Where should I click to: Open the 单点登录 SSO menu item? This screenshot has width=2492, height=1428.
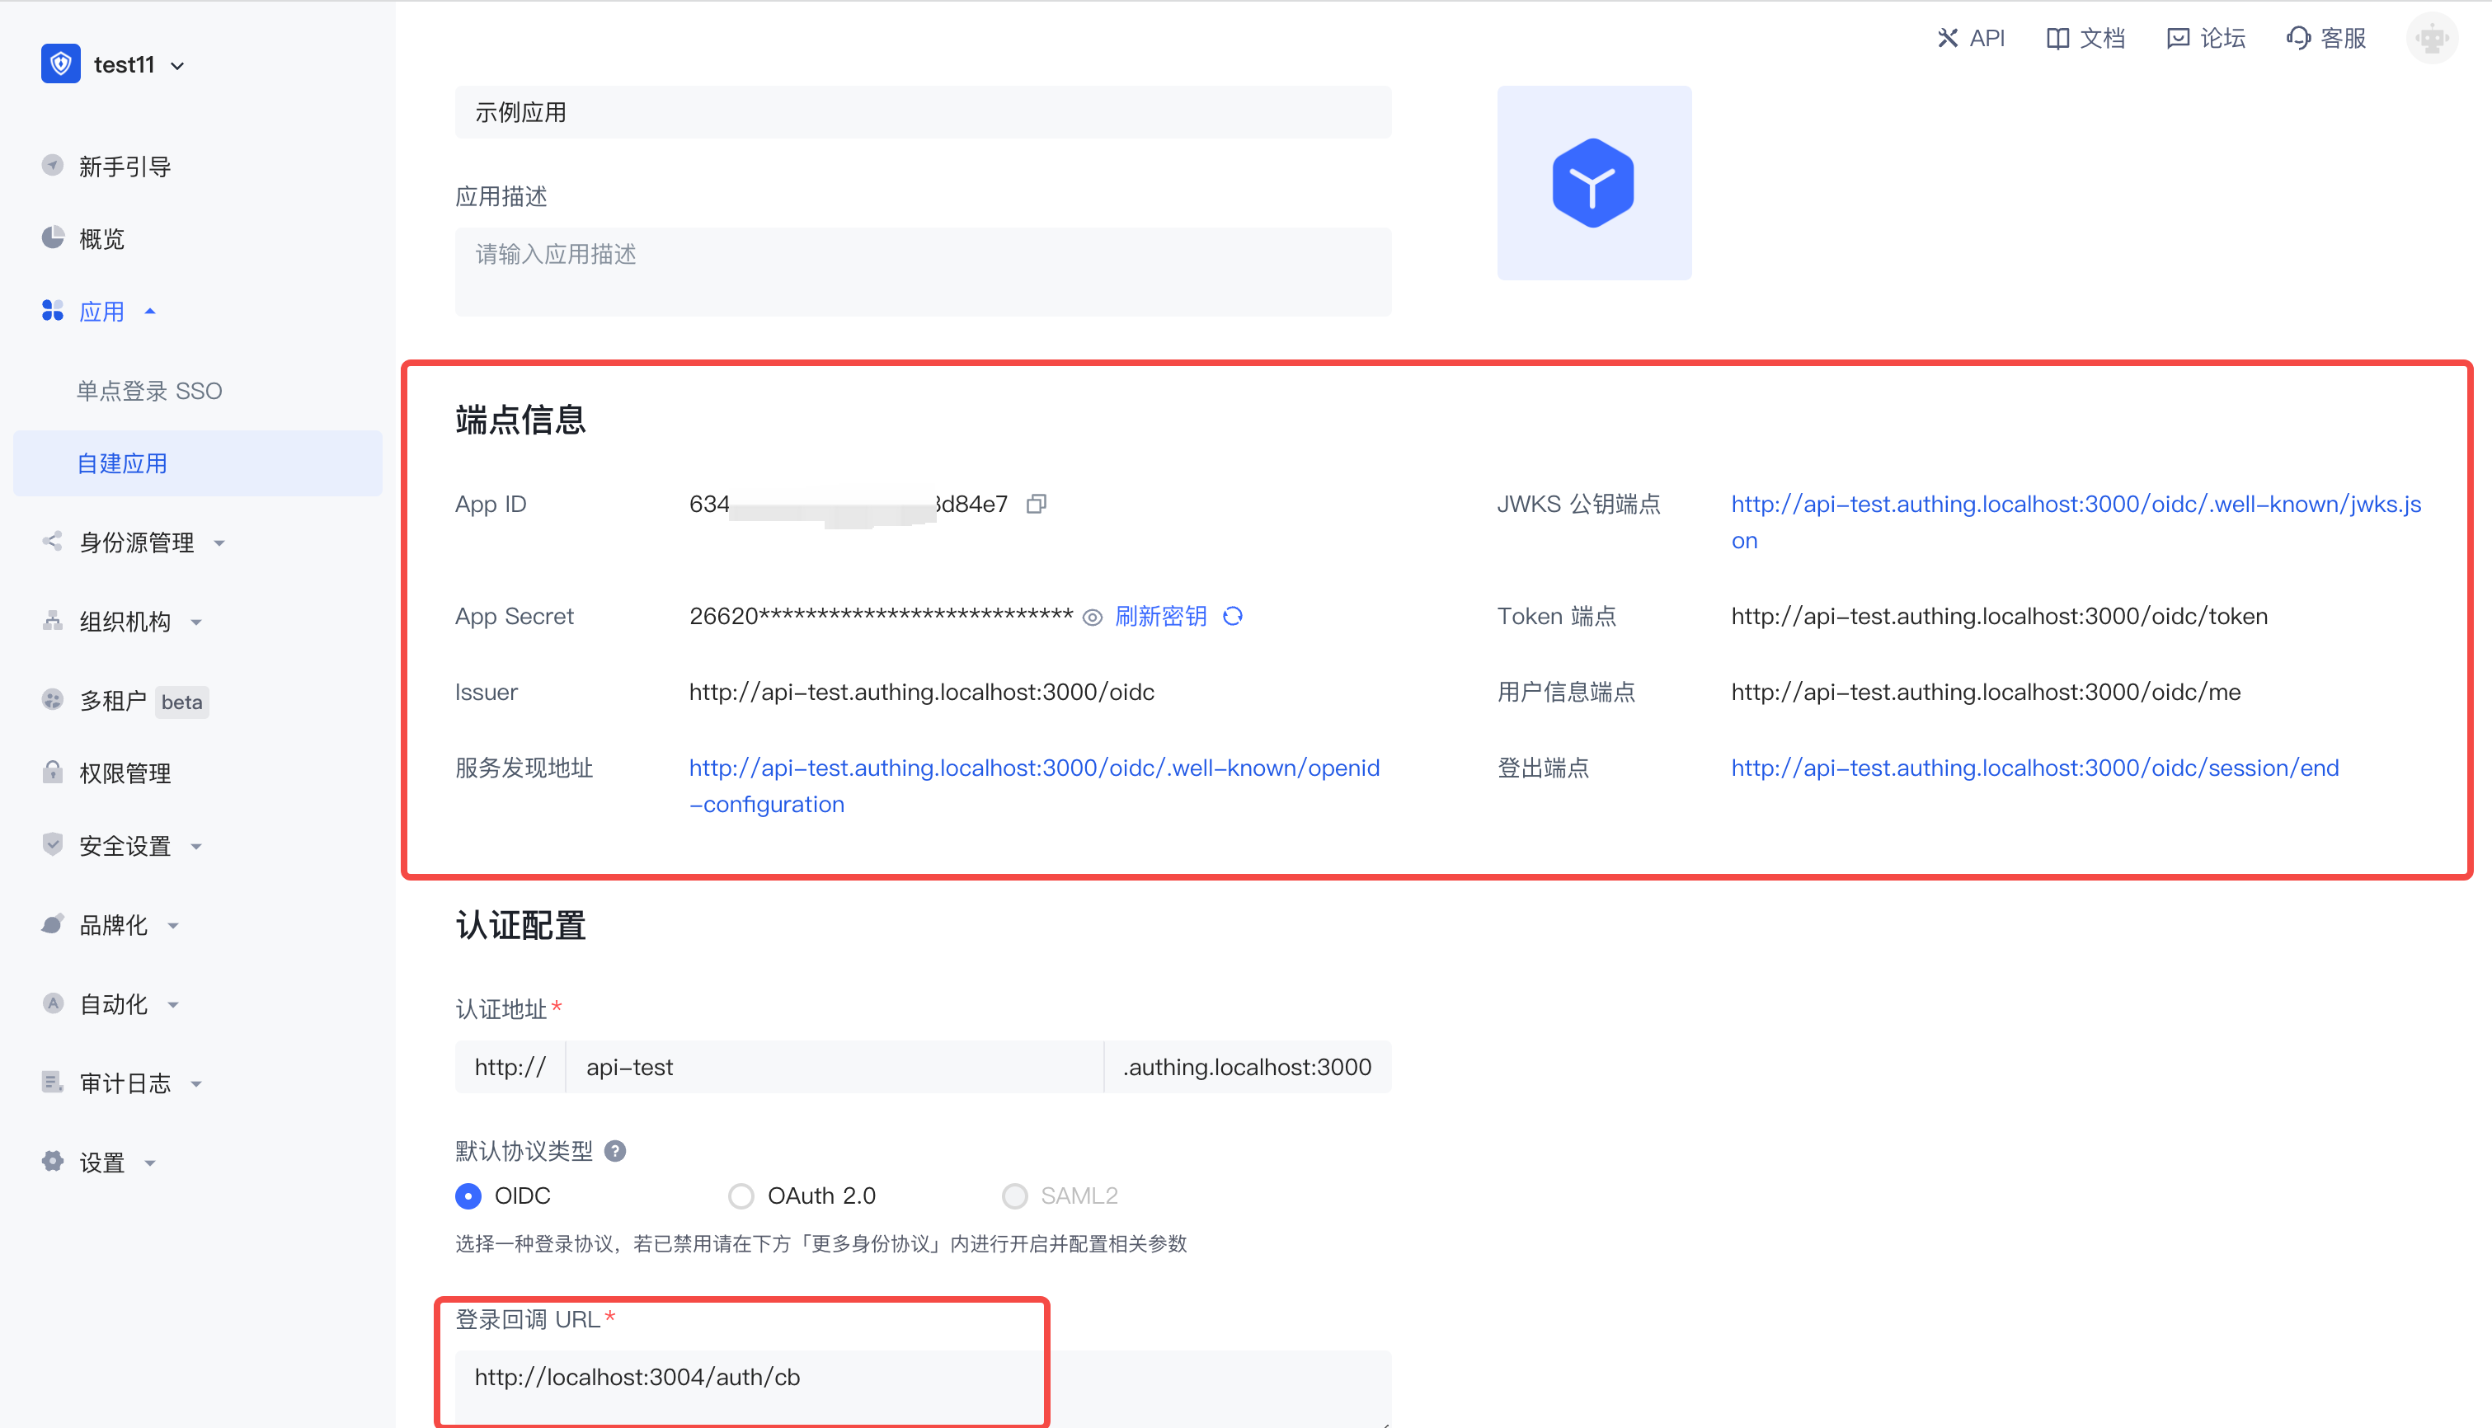coord(149,390)
